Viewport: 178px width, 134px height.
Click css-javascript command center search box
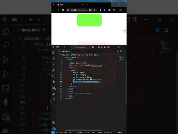point(80,47)
